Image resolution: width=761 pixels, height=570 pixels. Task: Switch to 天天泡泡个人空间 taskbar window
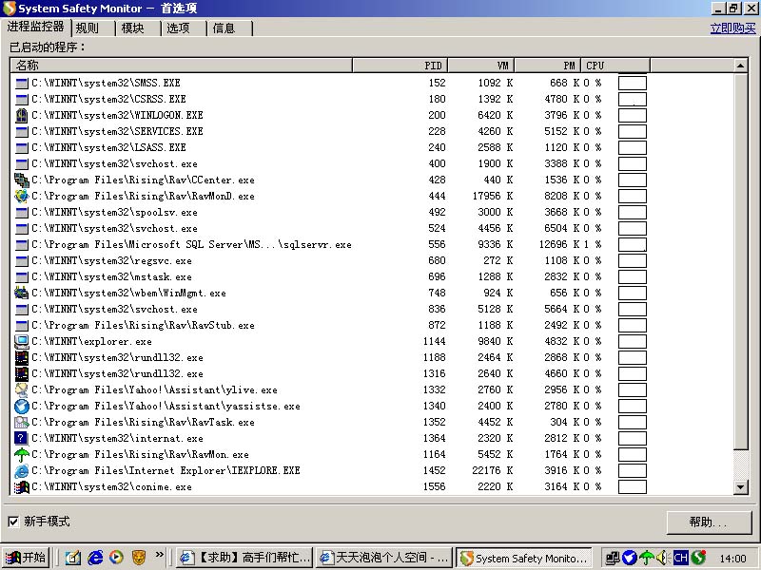tap(384, 558)
